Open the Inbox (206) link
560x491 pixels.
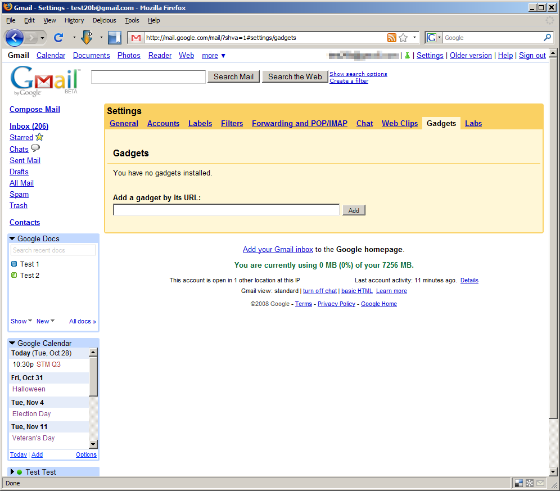point(29,126)
